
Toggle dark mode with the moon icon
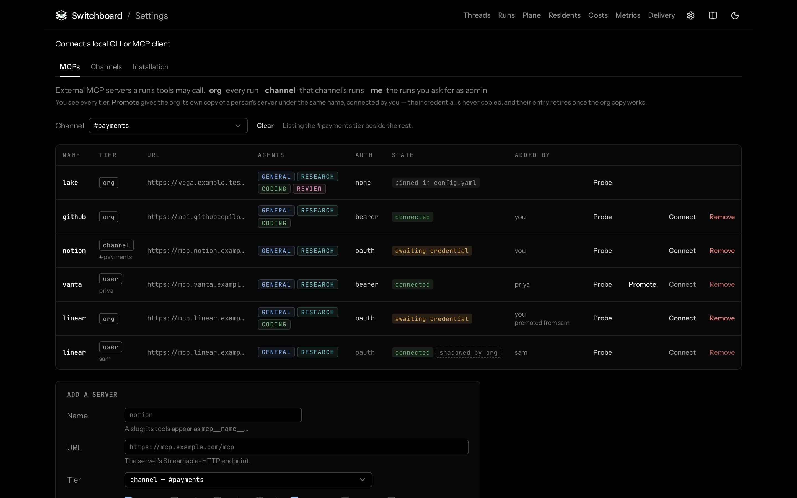click(x=735, y=15)
